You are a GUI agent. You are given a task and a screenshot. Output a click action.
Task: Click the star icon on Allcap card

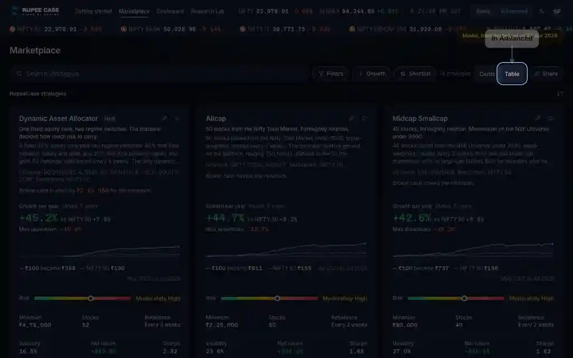(x=364, y=119)
